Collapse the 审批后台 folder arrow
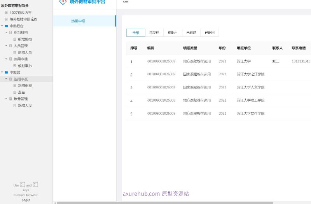This screenshot has width=311, height=204. pos(2,26)
